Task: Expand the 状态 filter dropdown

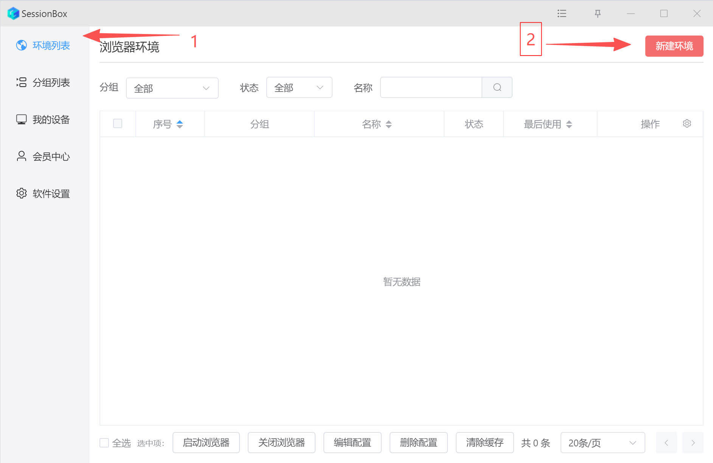Action: click(x=299, y=88)
